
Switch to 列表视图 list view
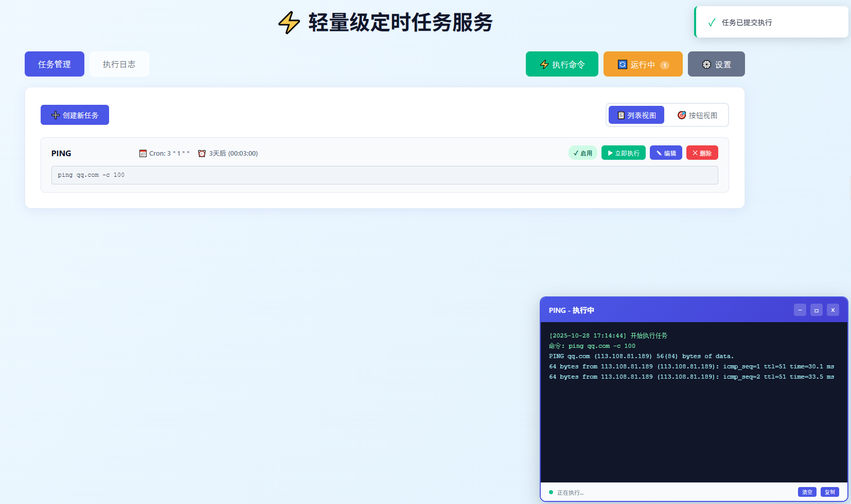[636, 115]
